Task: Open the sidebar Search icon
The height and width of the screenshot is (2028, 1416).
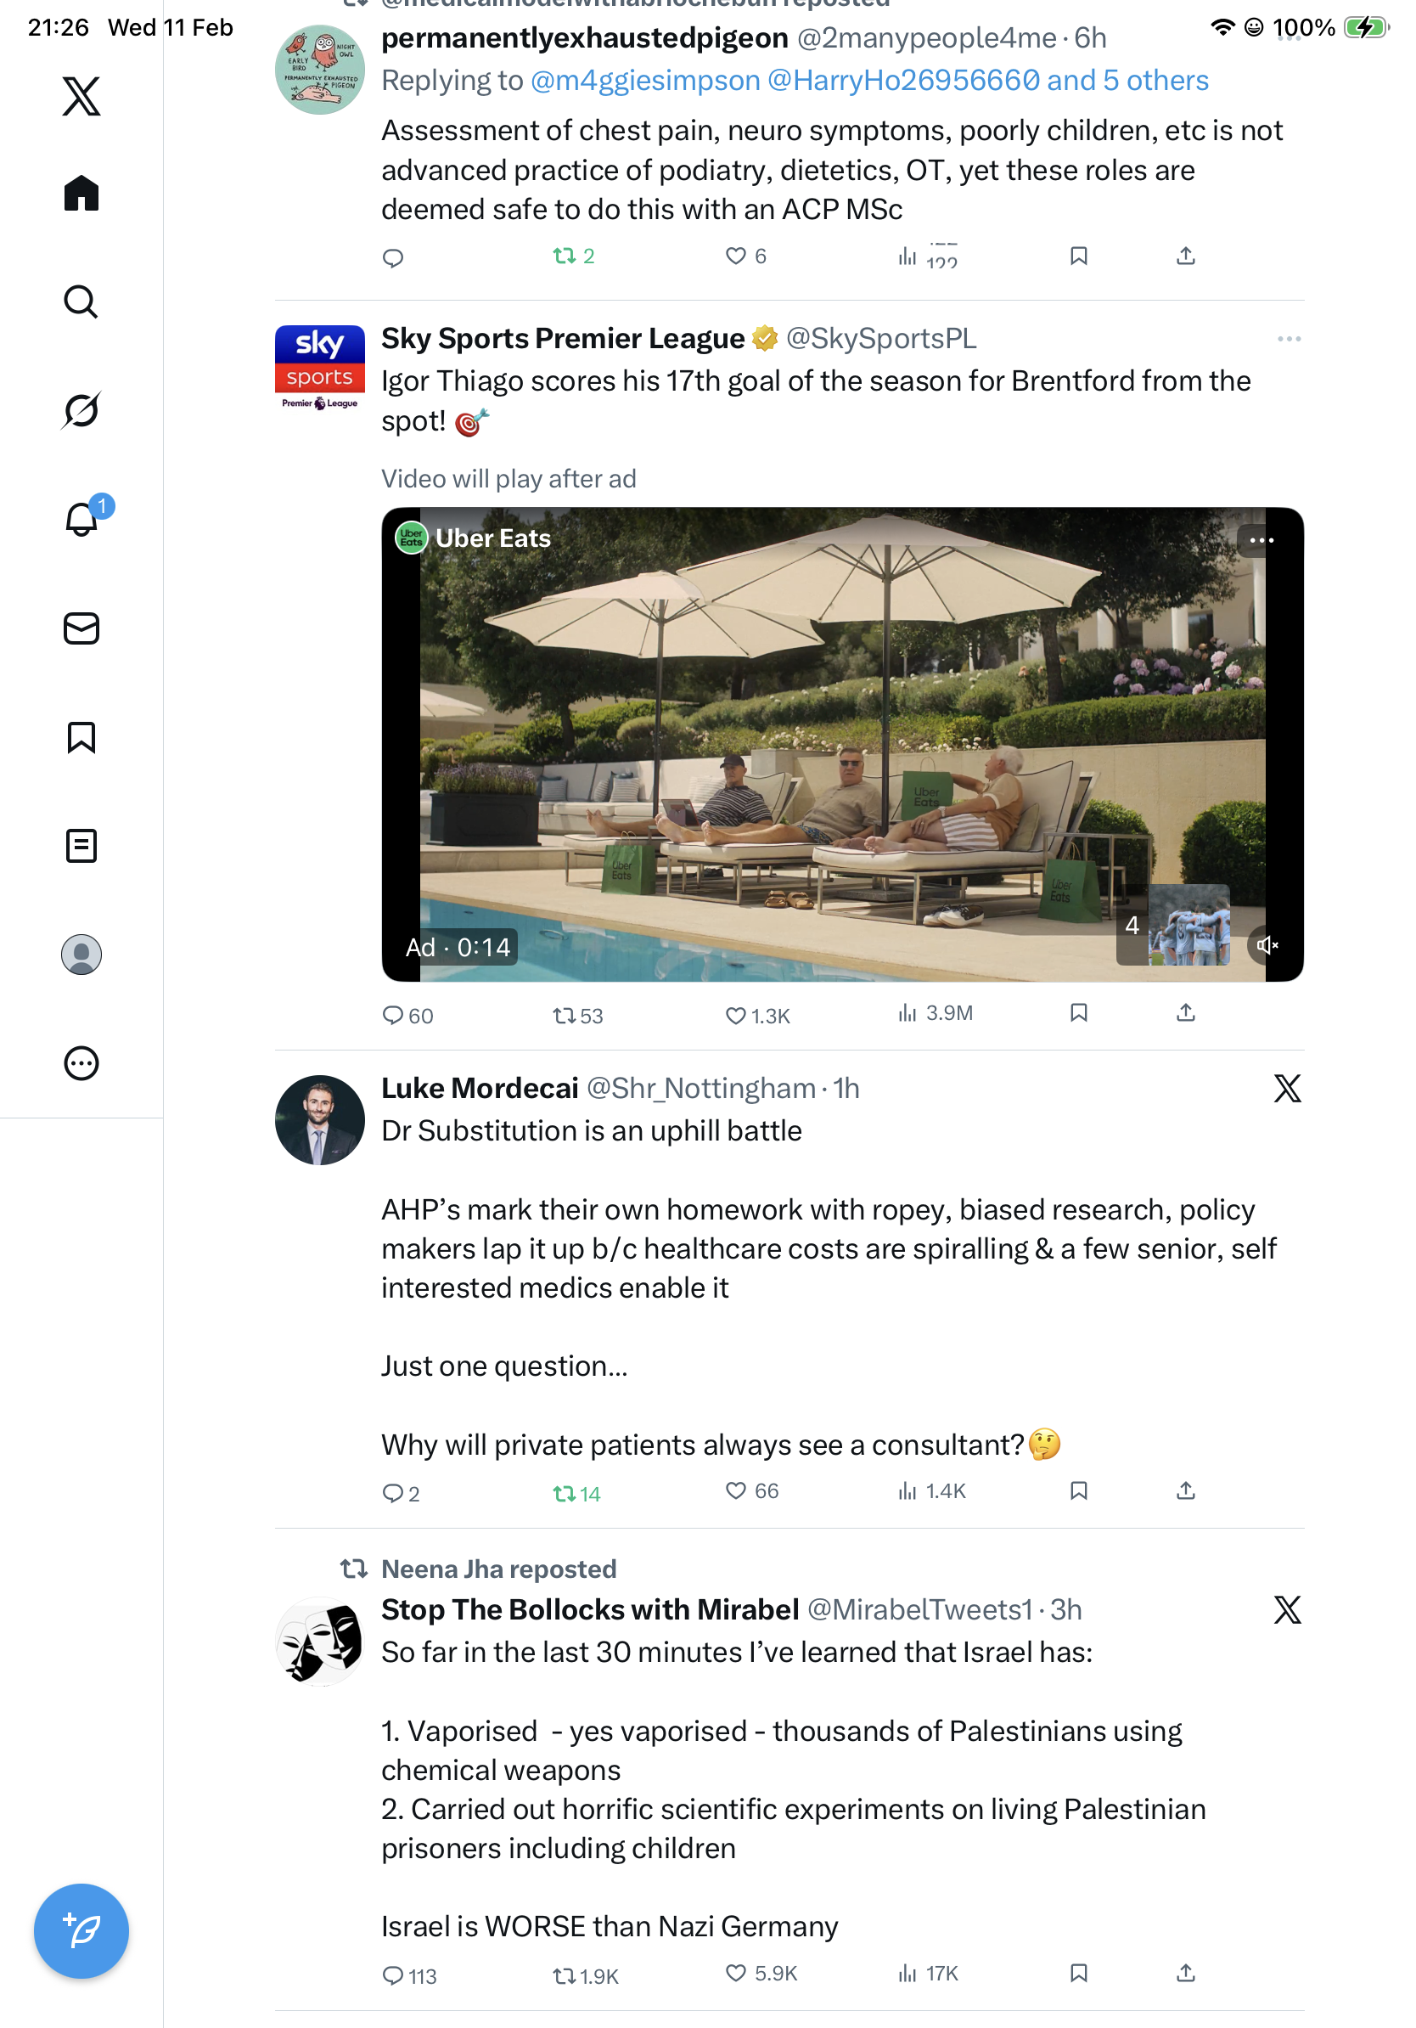Action: pyautogui.click(x=81, y=302)
